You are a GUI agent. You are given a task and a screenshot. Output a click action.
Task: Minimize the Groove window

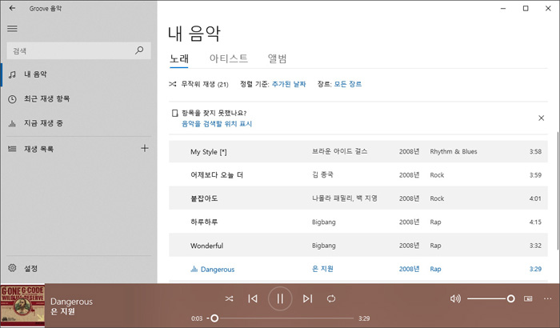(503, 8)
